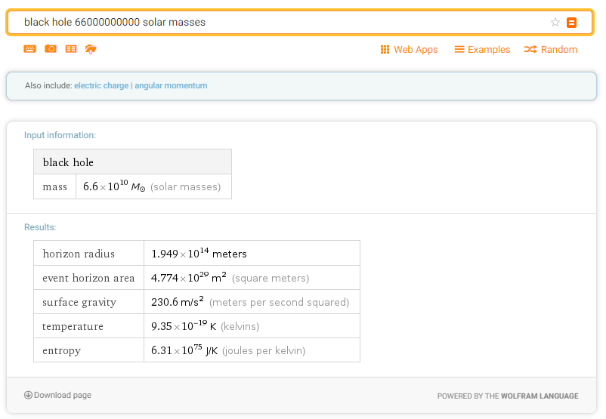The image size is (606, 419).
Task: Open the extended keyboard icon
Action: [29, 49]
